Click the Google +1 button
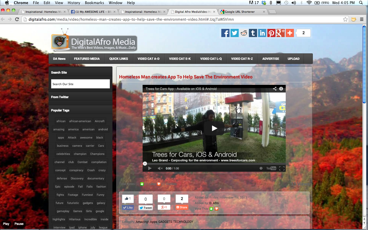The width and height of the screenshot is (368, 230). tap(164, 207)
